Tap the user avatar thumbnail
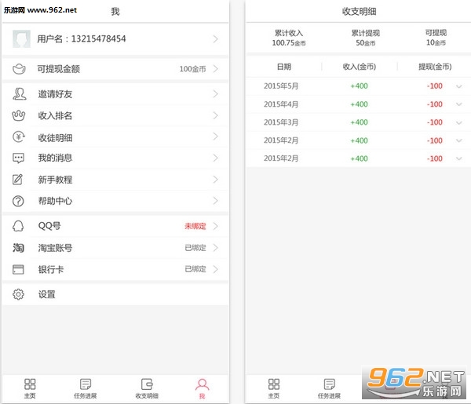The image size is (471, 404). pyautogui.click(x=23, y=38)
